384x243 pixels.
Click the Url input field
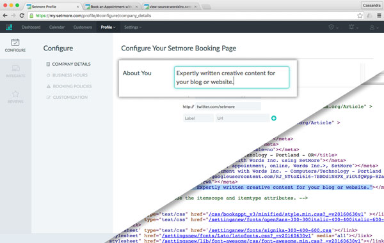pos(243,118)
